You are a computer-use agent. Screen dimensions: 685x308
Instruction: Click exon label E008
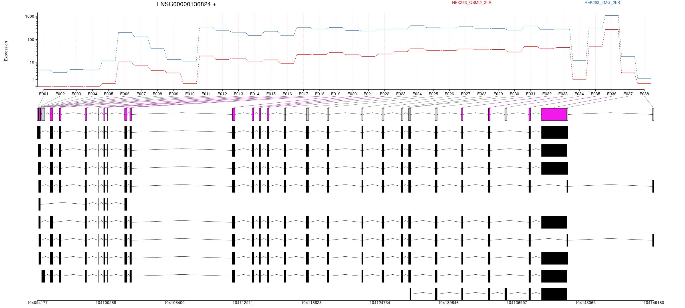click(157, 94)
